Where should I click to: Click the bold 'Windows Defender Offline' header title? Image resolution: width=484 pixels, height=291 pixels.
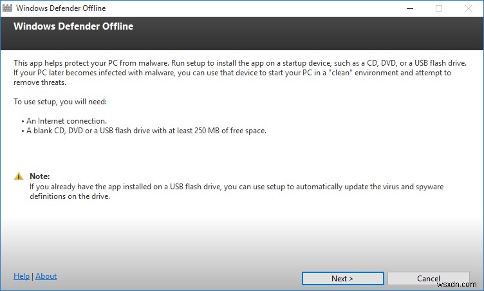click(x=73, y=26)
